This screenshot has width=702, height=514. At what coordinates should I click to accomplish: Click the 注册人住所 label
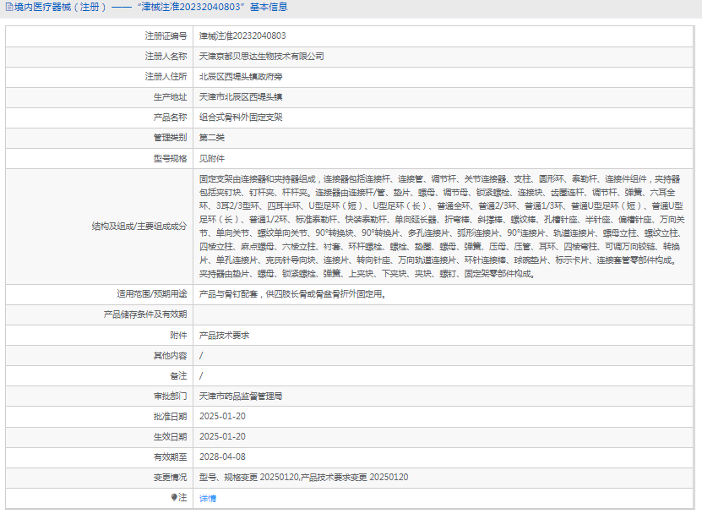tap(166, 77)
